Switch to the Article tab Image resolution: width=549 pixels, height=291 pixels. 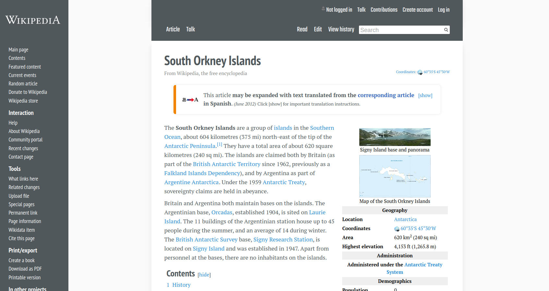(173, 29)
